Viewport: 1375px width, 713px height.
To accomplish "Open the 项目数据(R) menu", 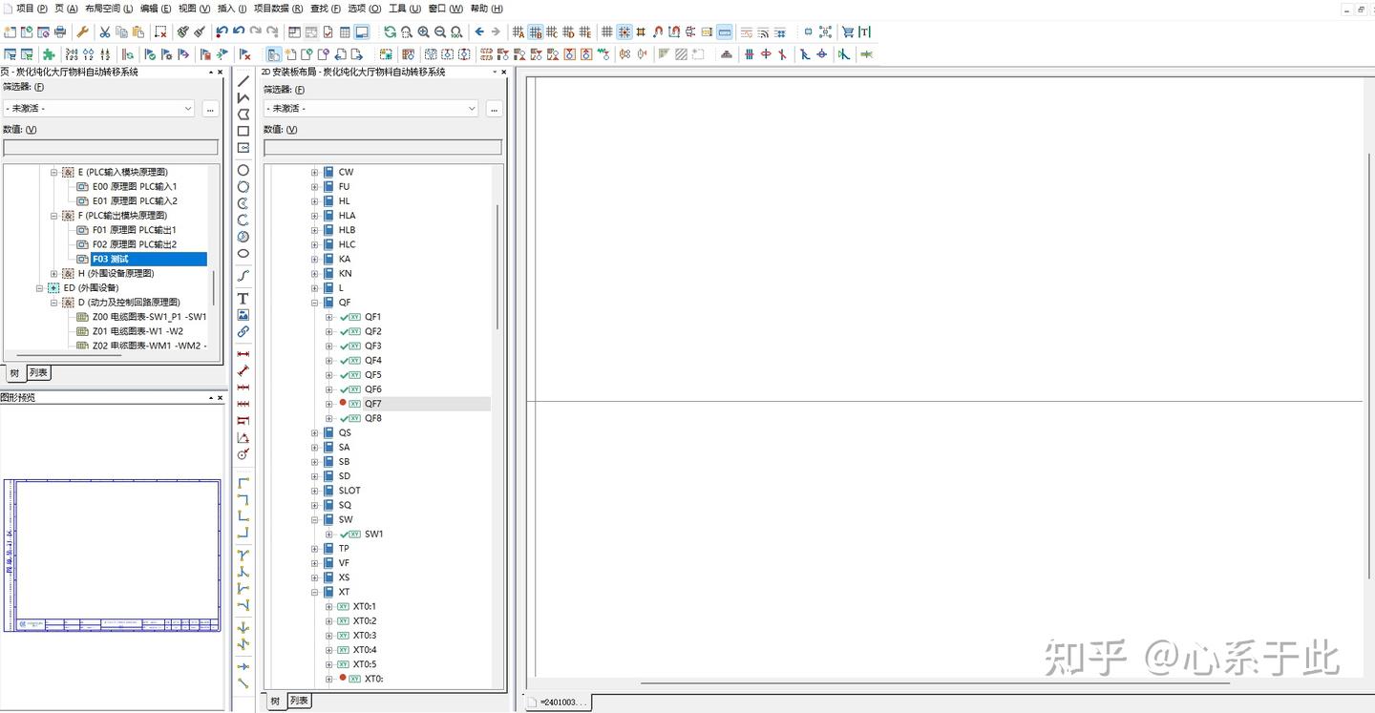I will [x=278, y=9].
